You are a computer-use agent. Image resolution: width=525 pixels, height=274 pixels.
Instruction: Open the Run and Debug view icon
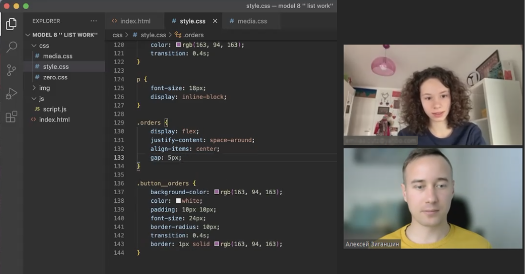click(x=11, y=94)
